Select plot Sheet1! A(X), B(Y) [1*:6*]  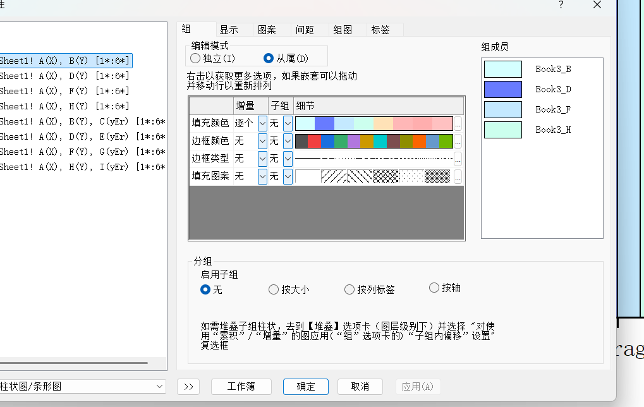[66, 61]
